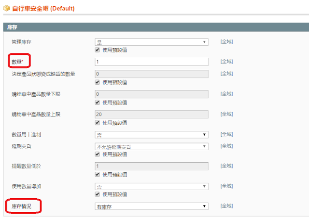Click the 購物車中產品數量下限 field
This screenshot has height=218, width=309.
click(152, 94)
